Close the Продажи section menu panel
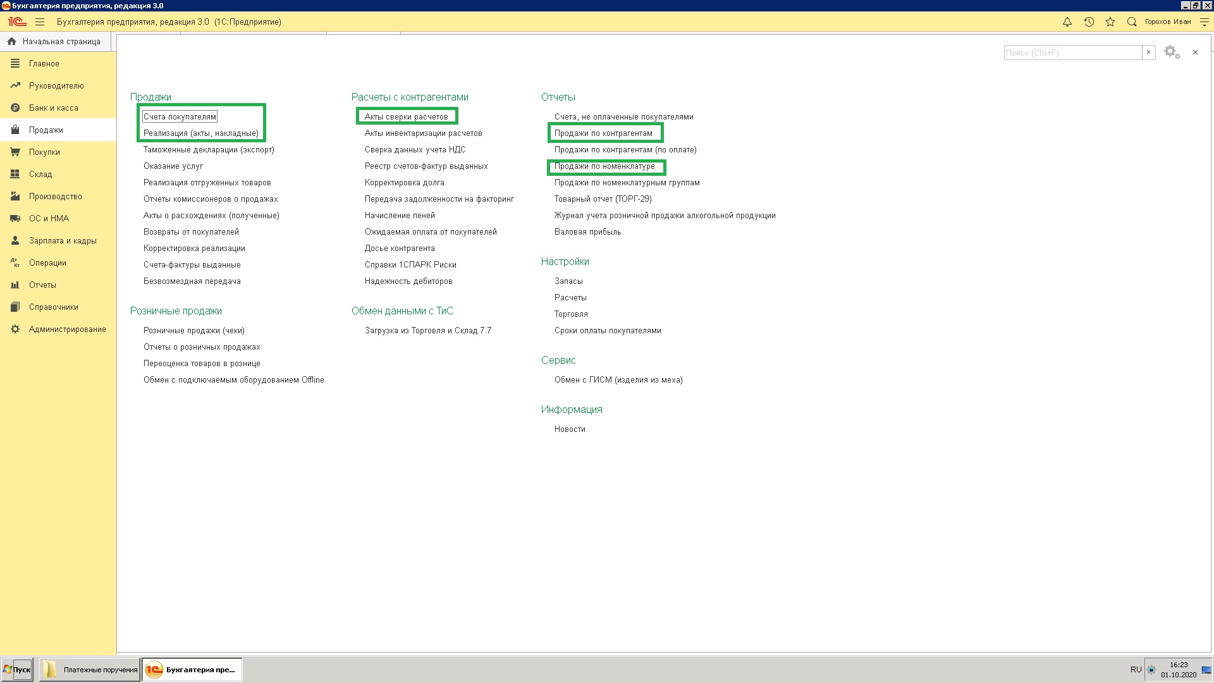 coord(1195,52)
